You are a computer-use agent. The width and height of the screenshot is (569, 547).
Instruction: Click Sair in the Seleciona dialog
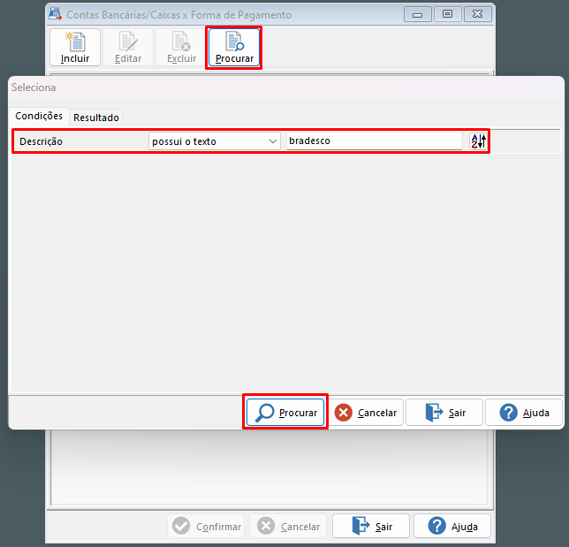444,413
